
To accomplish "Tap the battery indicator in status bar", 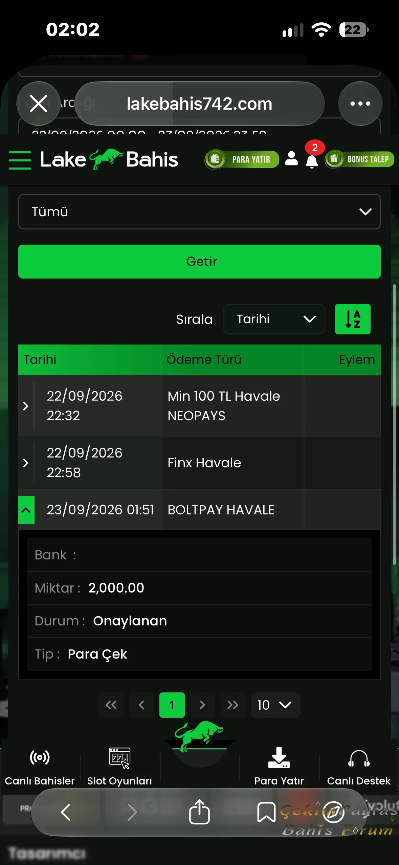I will point(354,30).
